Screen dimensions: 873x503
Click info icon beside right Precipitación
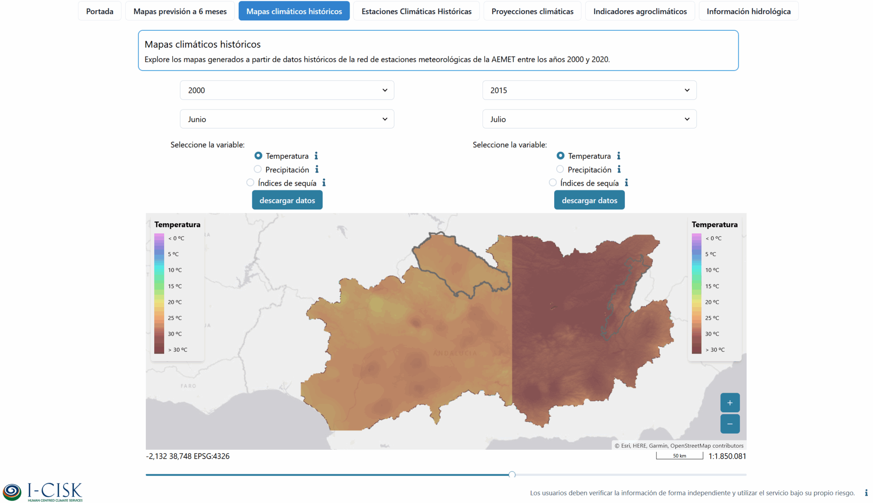point(619,170)
